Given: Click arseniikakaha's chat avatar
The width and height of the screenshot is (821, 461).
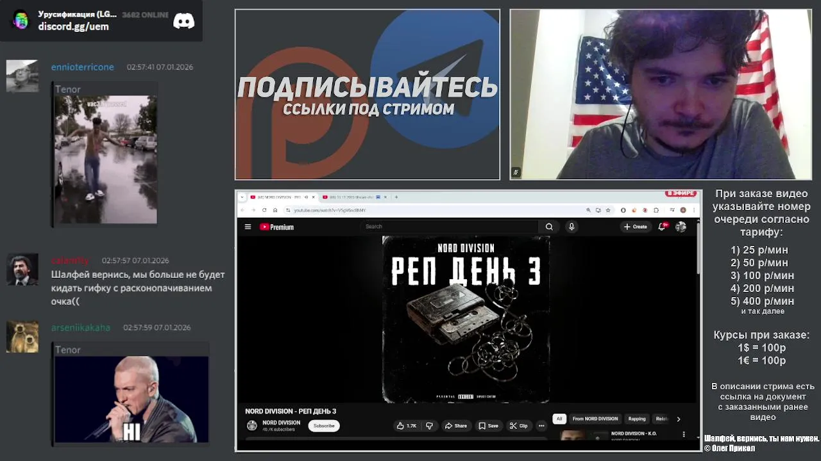Looking at the screenshot, I should pyautogui.click(x=22, y=336).
